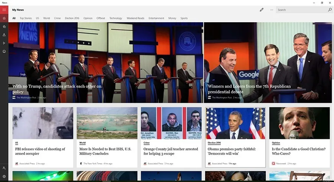
Task: Click the magnifying glass search icon
Action: pyautogui.click(x=330, y=10)
